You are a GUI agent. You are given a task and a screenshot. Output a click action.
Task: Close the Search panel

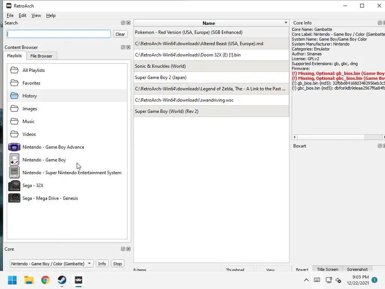tap(129, 23)
